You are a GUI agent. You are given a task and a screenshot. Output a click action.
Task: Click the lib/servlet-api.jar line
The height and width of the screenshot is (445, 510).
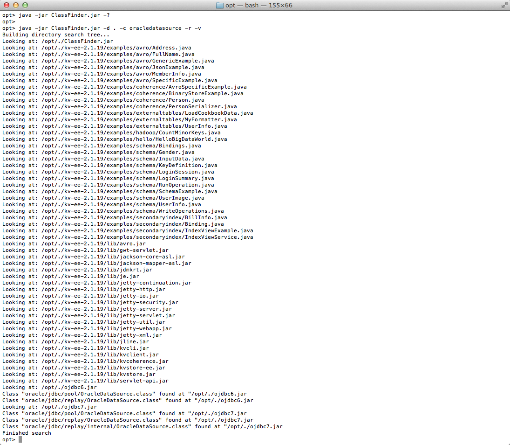tap(85, 381)
